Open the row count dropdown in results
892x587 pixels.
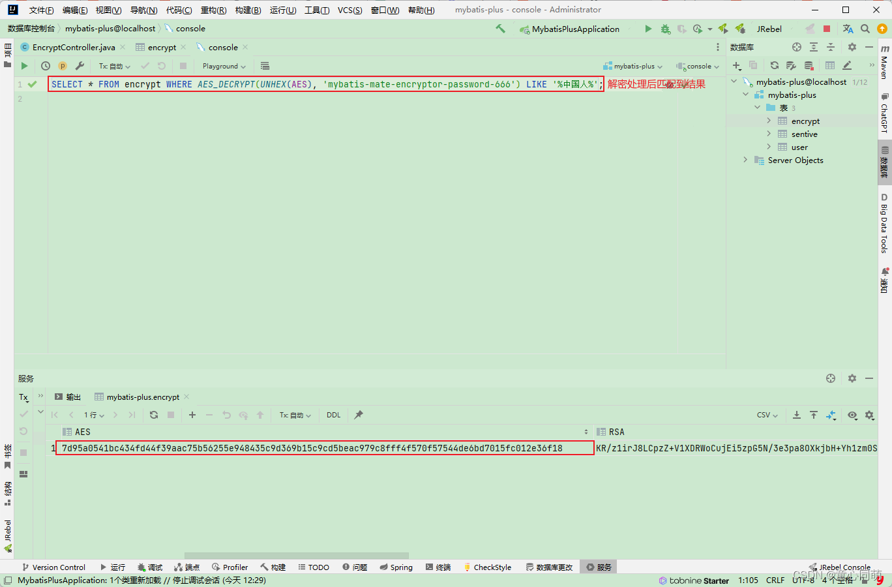click(x=94, y=415)
